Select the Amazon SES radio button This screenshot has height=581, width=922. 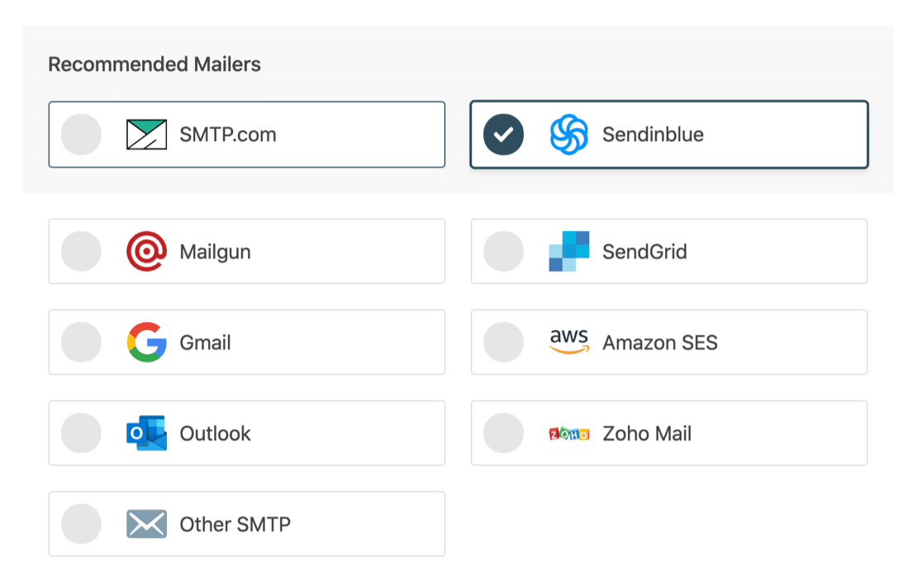tap(503, 342)
